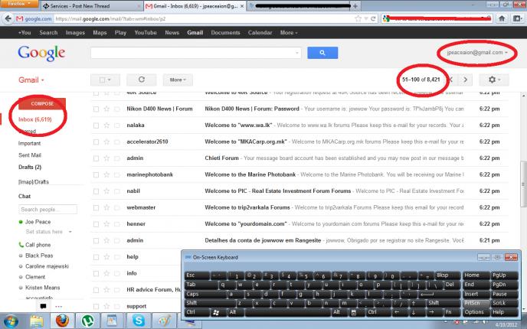Open the [Imap]/Drafts label

click(x=34, y=181)
